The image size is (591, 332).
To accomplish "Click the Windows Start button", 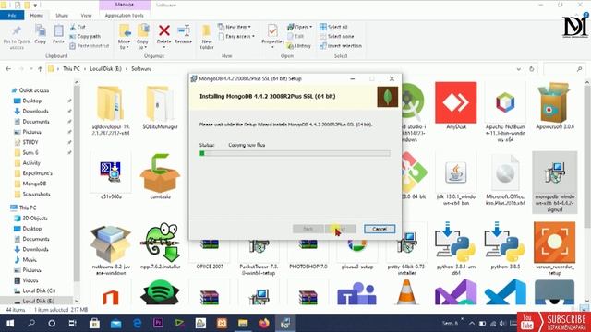I will point(10,324).
